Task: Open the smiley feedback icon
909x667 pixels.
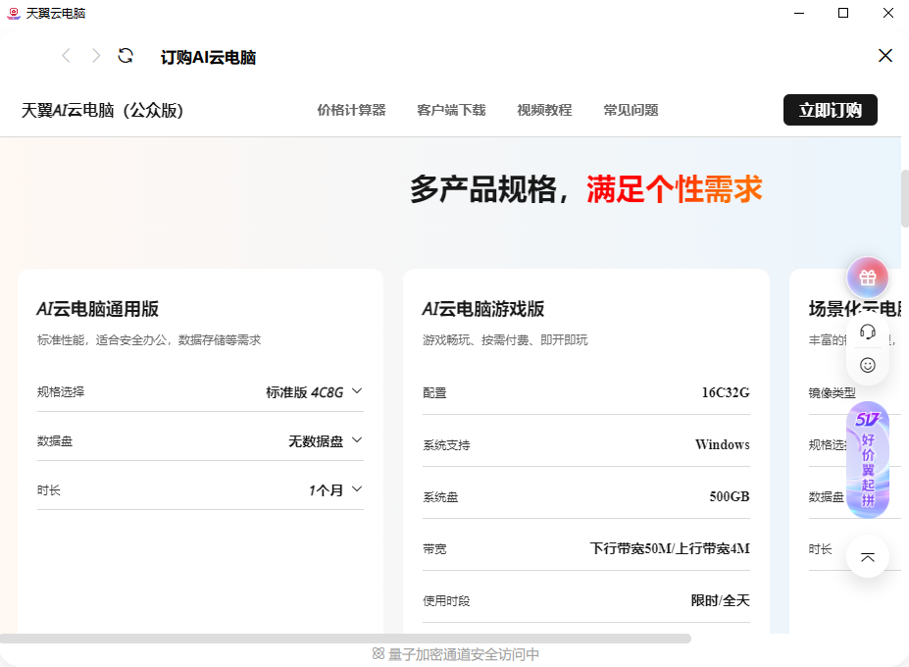Action: pyautogui.click(x=867, y=365)
